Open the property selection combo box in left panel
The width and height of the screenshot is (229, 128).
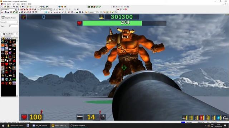9,22
